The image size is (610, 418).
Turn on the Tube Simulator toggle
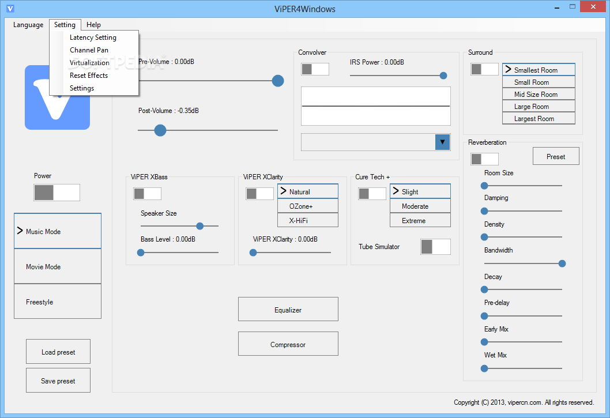coord(435,247)
